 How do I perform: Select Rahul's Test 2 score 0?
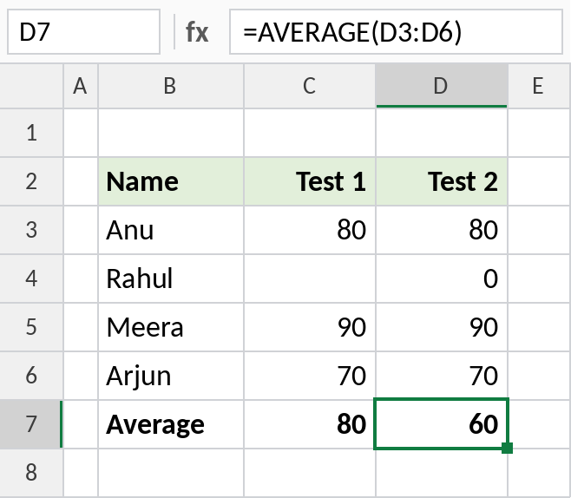(442, 278)
